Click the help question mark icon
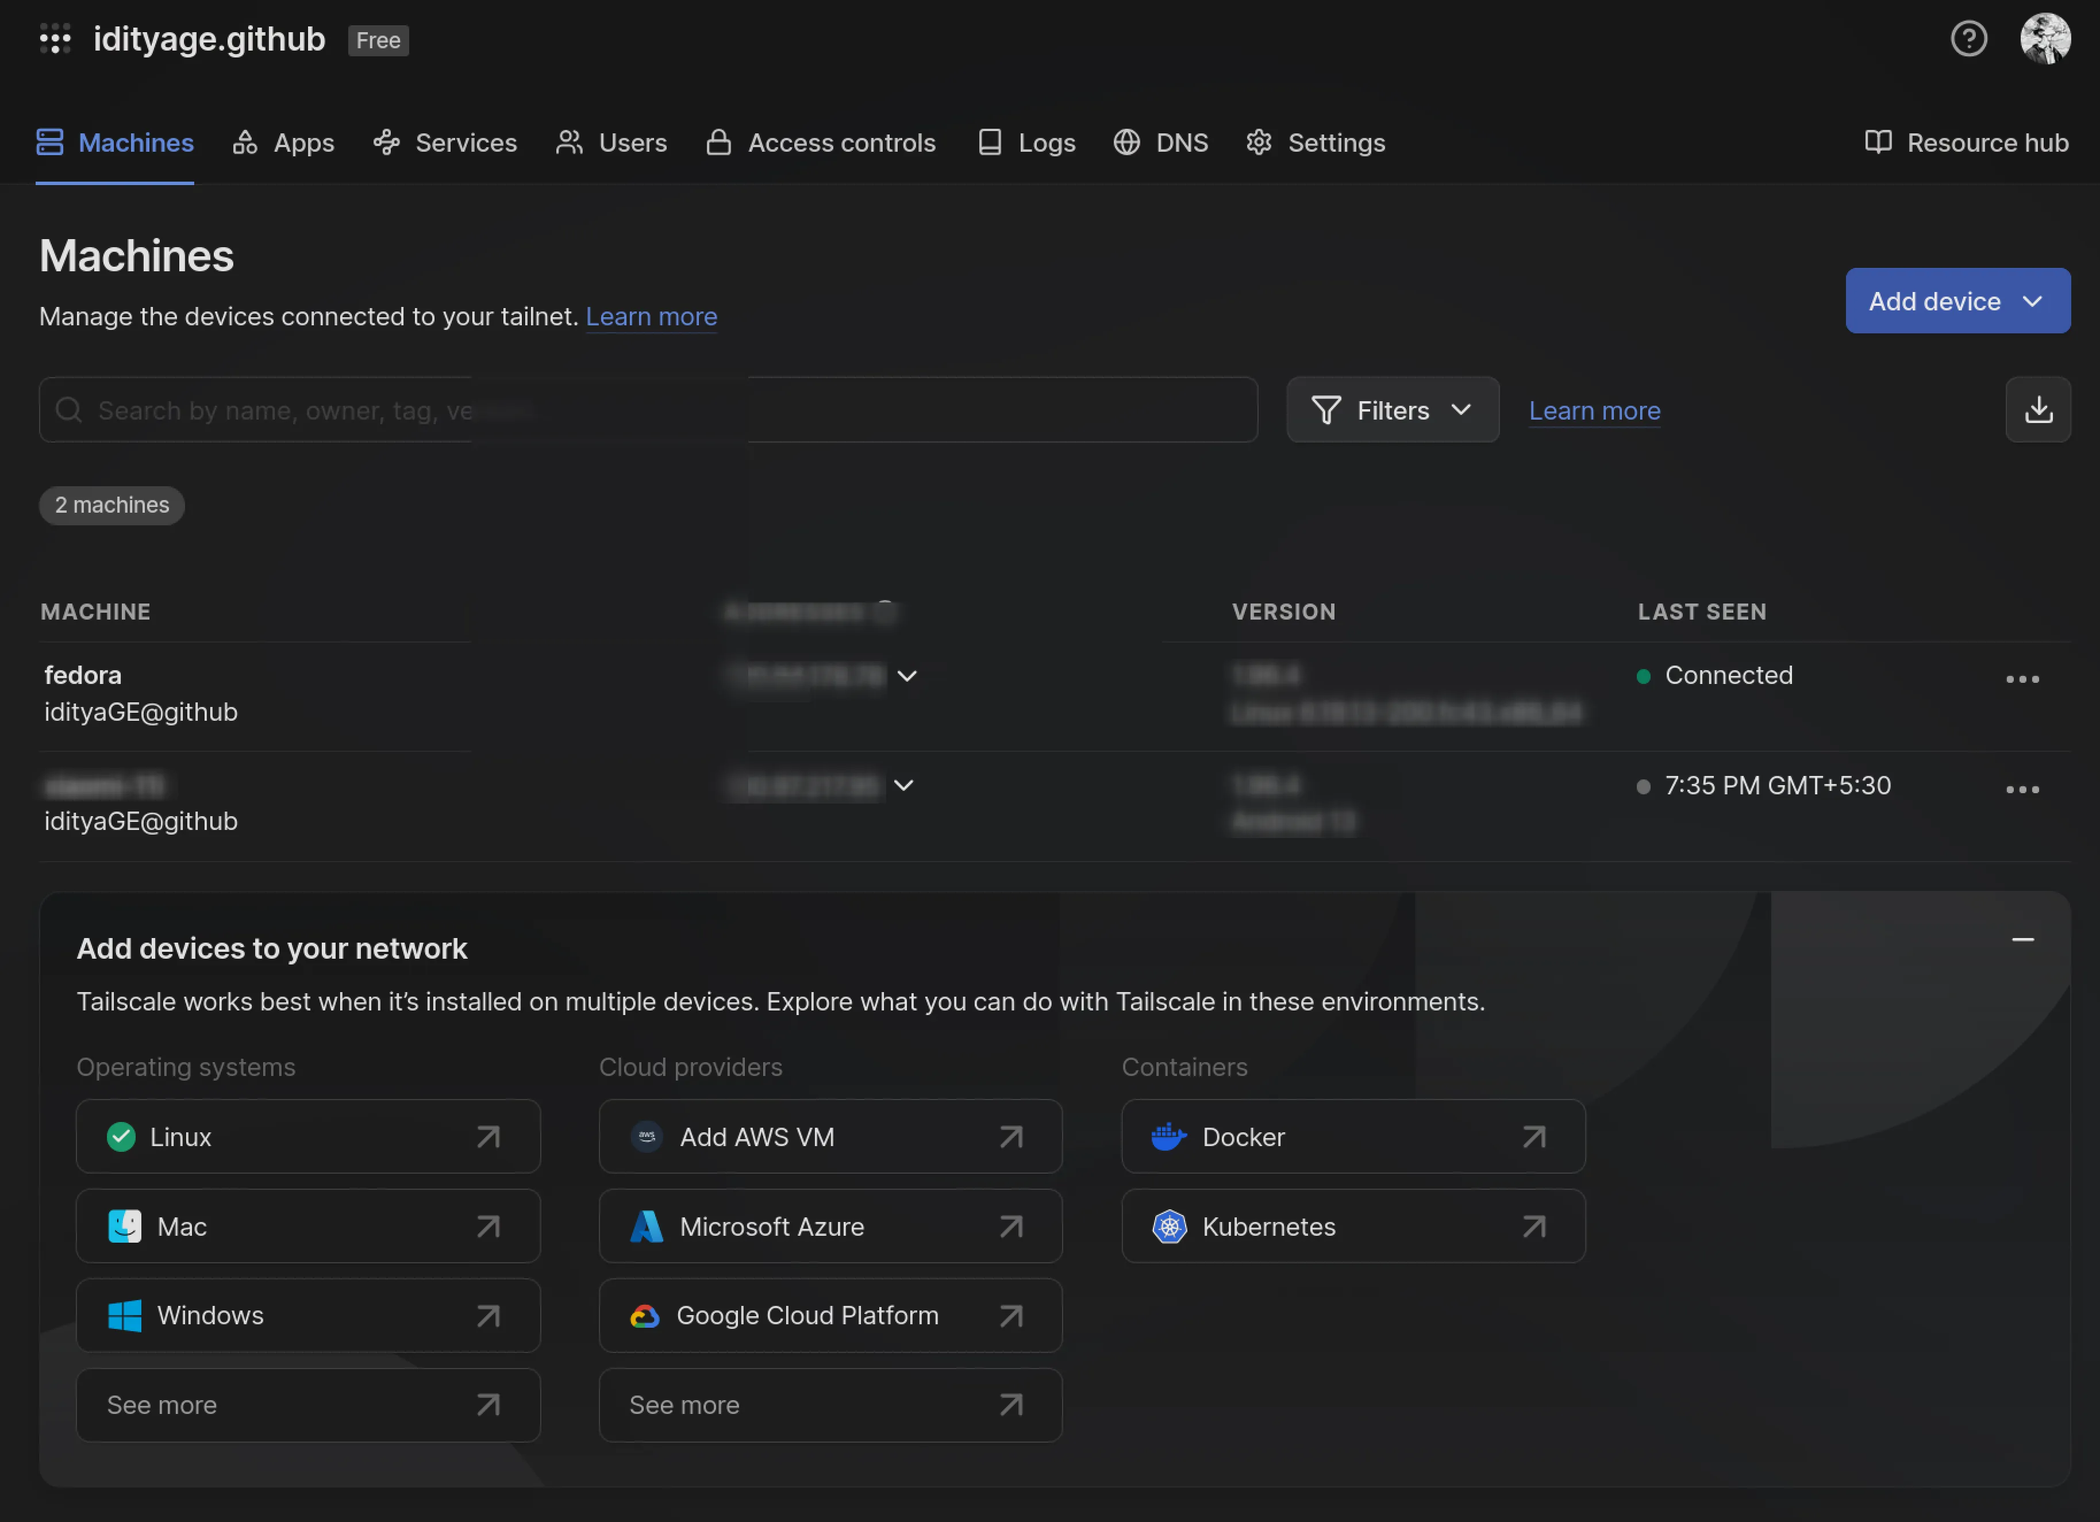The image size is (2100, 1522). 1968,39
